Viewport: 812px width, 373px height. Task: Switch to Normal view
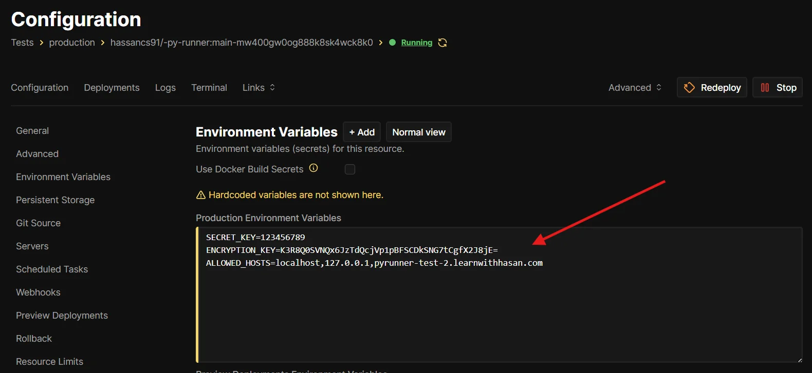pyautogui.click(x=419, y=132)
